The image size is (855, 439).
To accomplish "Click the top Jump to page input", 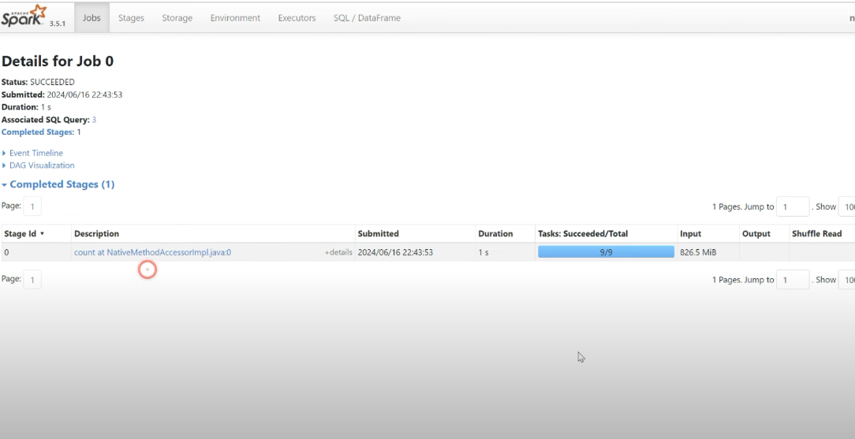I will point(793,206).
